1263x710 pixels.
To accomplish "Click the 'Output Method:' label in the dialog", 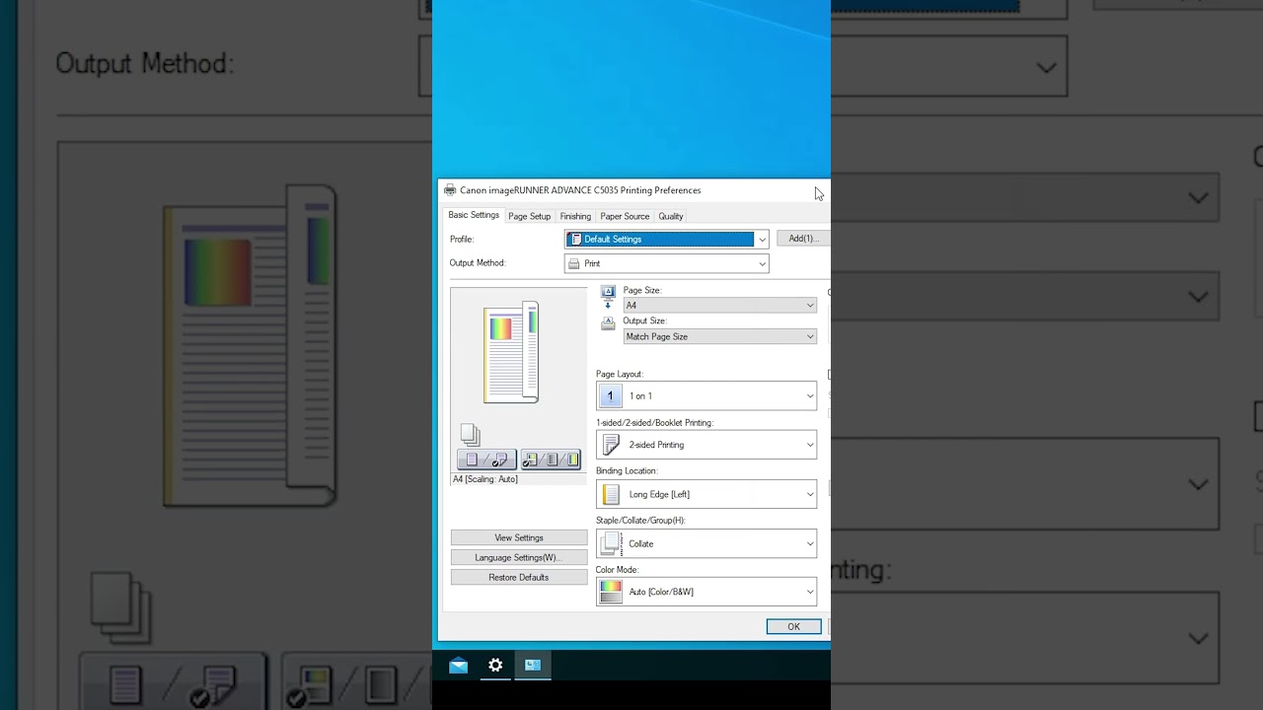I will click(478, 263).
